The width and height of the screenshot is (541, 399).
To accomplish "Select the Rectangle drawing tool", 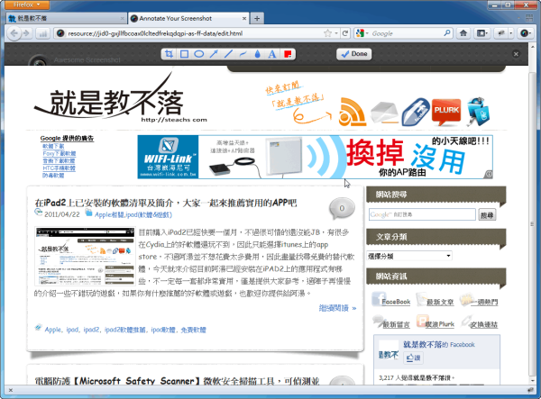I will pos(184,54).
